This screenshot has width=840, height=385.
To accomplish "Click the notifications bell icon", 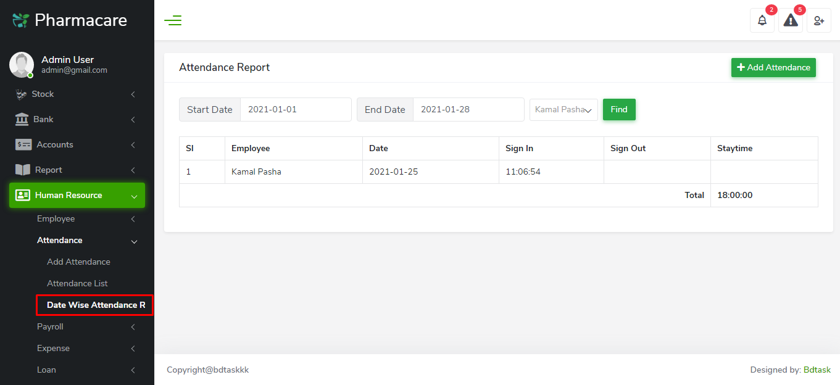I will 762,20.
